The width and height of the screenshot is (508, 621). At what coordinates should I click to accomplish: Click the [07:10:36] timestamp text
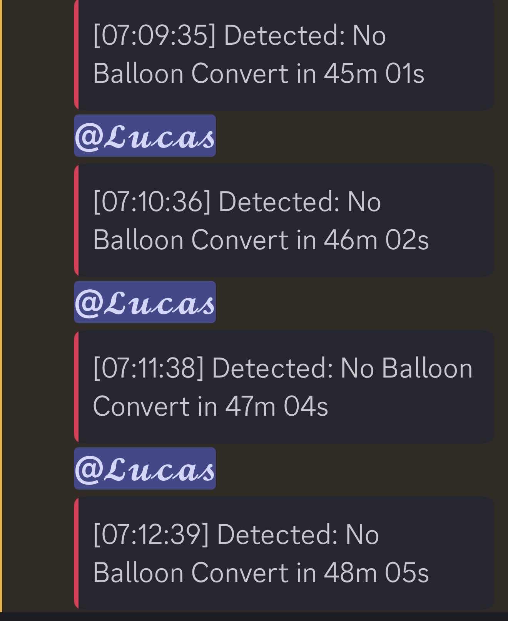[x=152, y=202]
